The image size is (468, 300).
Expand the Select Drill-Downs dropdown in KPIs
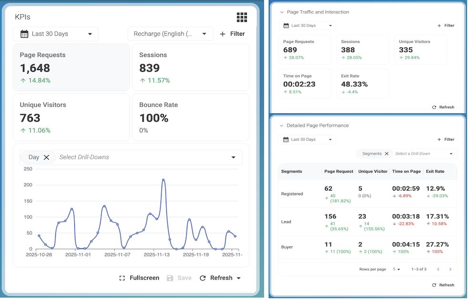[x=234, y=157]
